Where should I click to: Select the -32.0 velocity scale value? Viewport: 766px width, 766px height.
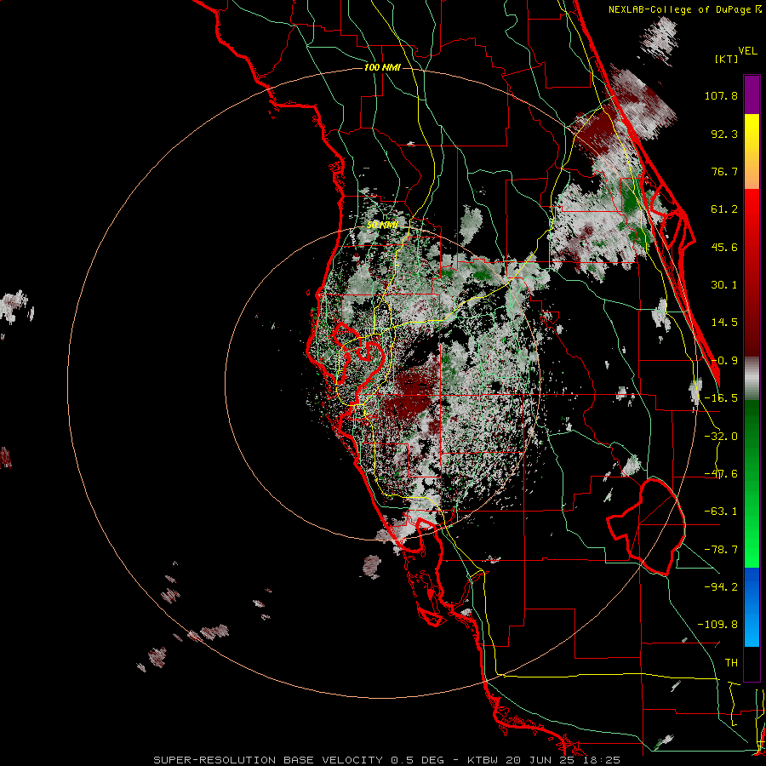click(x=721, y=437)
